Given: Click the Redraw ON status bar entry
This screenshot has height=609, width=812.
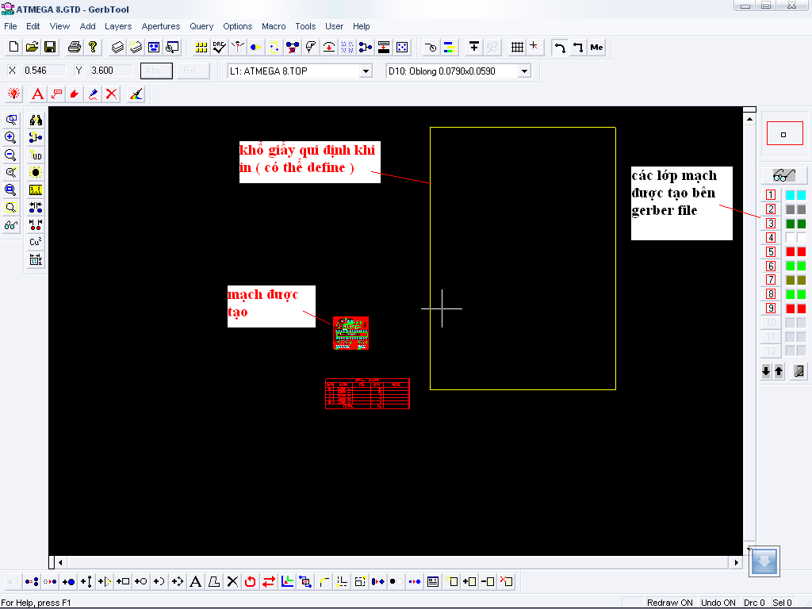Looking at the screenshot, I should [x=669, y=603].
